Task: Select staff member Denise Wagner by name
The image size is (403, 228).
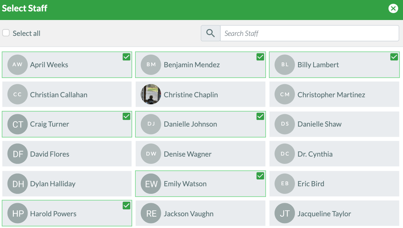Action: pos(188,154)
